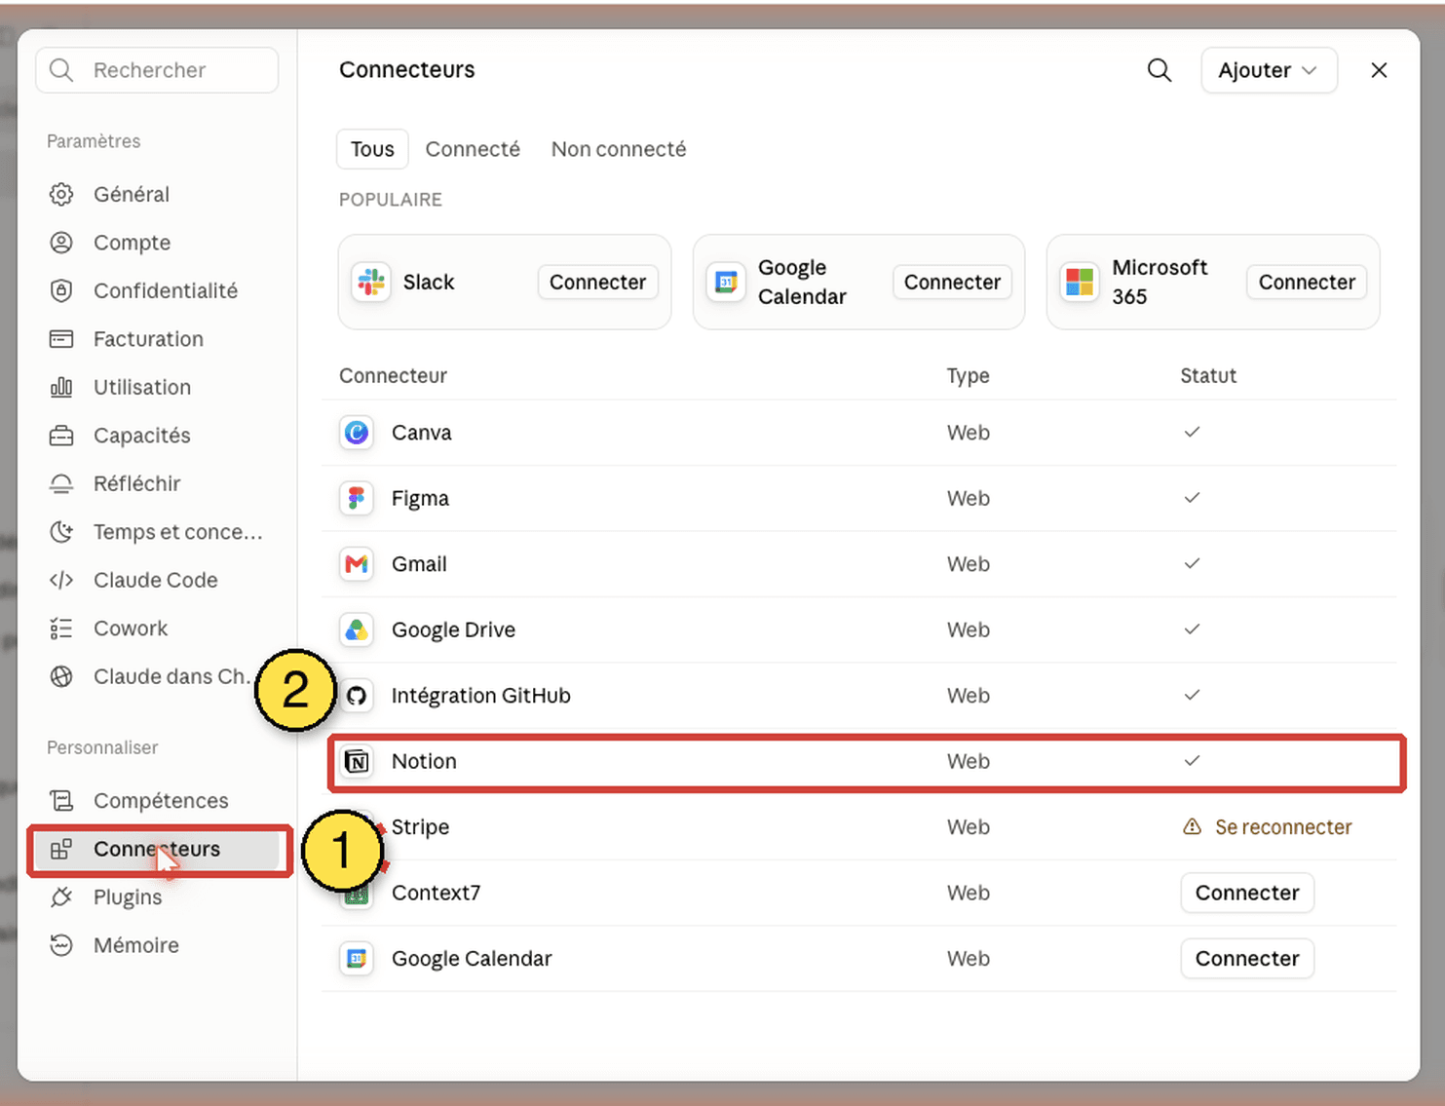The width and height of the screenshot is (1445, 1106).
Task: Click the Notion connector icon
Action: point(357,761)
